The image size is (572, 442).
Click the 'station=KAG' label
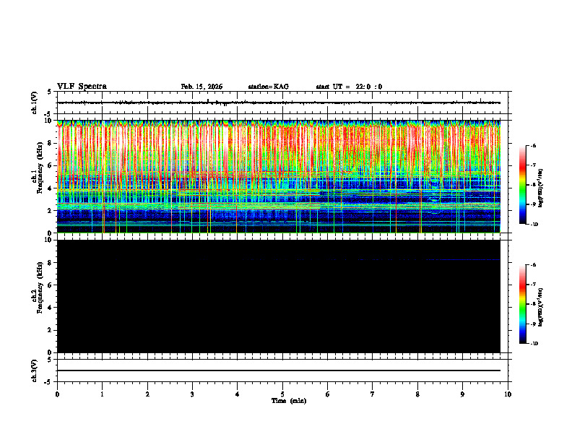(269, 87)
